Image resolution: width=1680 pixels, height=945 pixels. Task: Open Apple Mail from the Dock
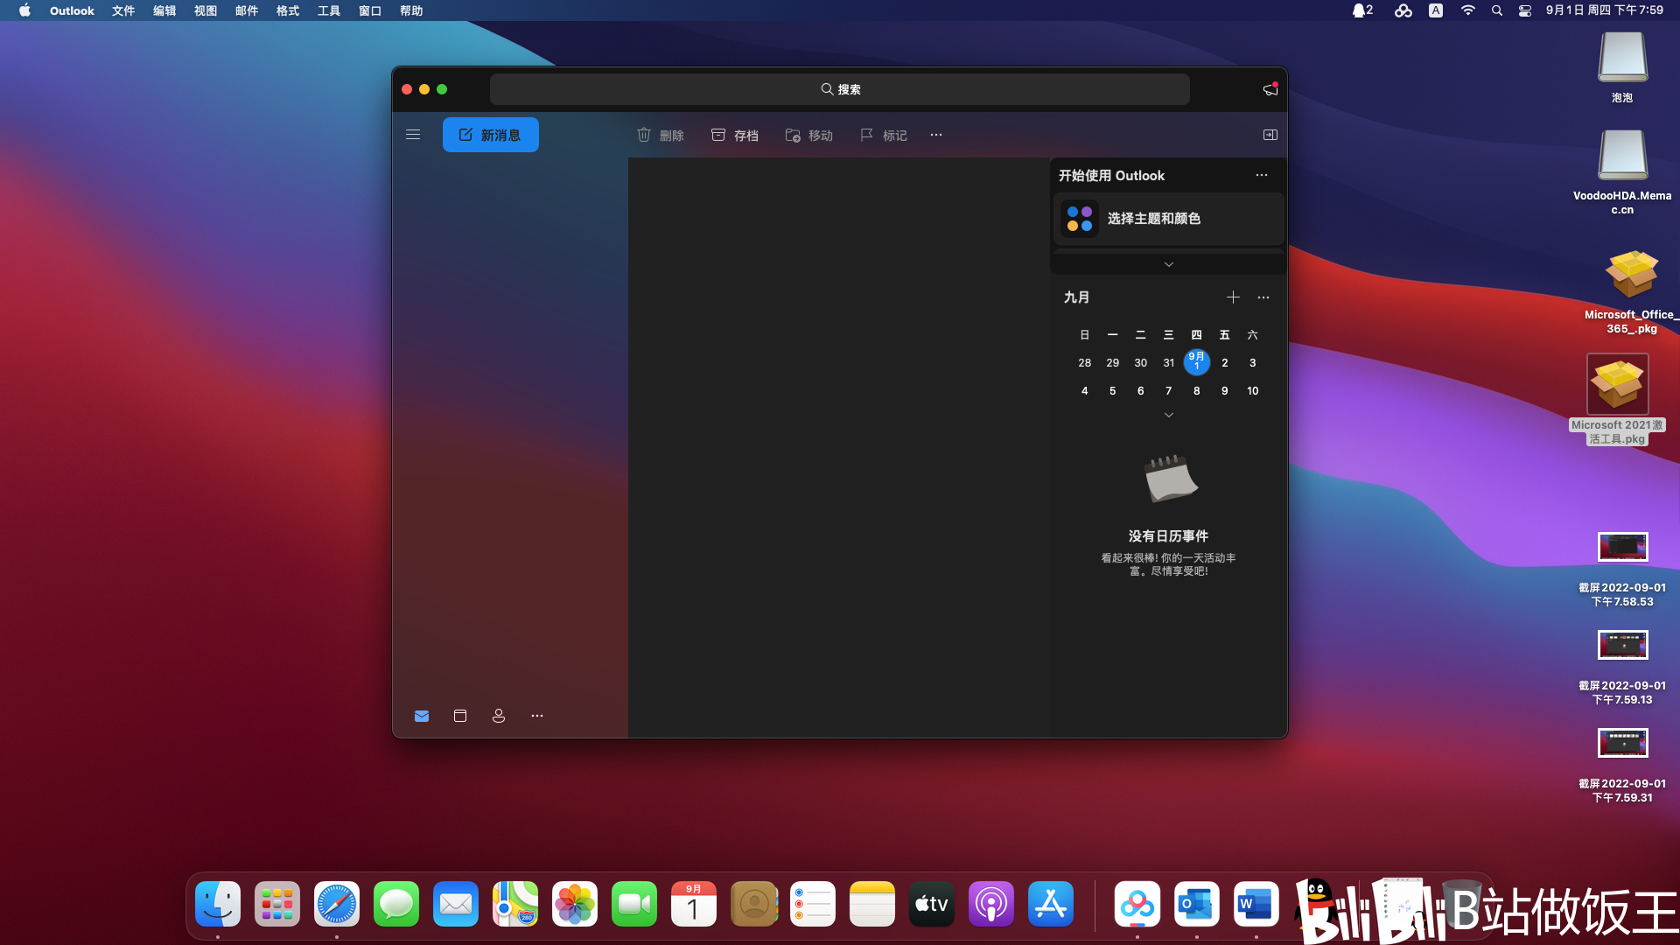pyautogui.click(x=456, y=904)
